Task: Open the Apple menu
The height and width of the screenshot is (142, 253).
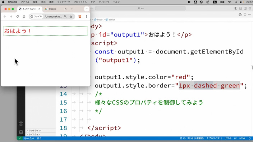Action: (3, 2)
